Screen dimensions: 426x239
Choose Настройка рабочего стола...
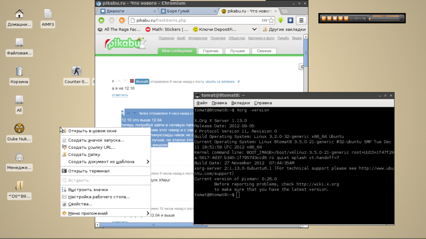point(105,196)
